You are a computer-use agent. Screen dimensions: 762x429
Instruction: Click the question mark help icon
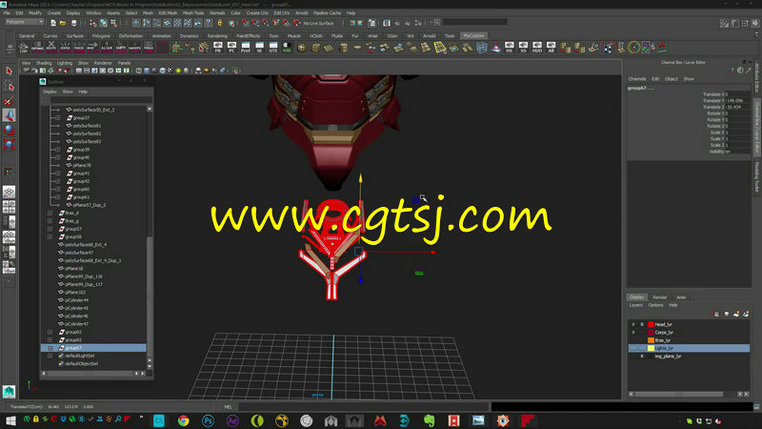209,23
